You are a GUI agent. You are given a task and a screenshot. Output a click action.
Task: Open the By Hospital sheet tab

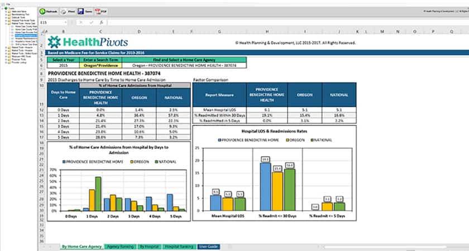click(x=149, y=247)
